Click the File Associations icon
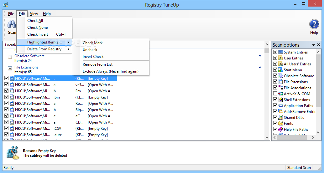The height and width of the screenshot is (173, 324). pos(281,88)
